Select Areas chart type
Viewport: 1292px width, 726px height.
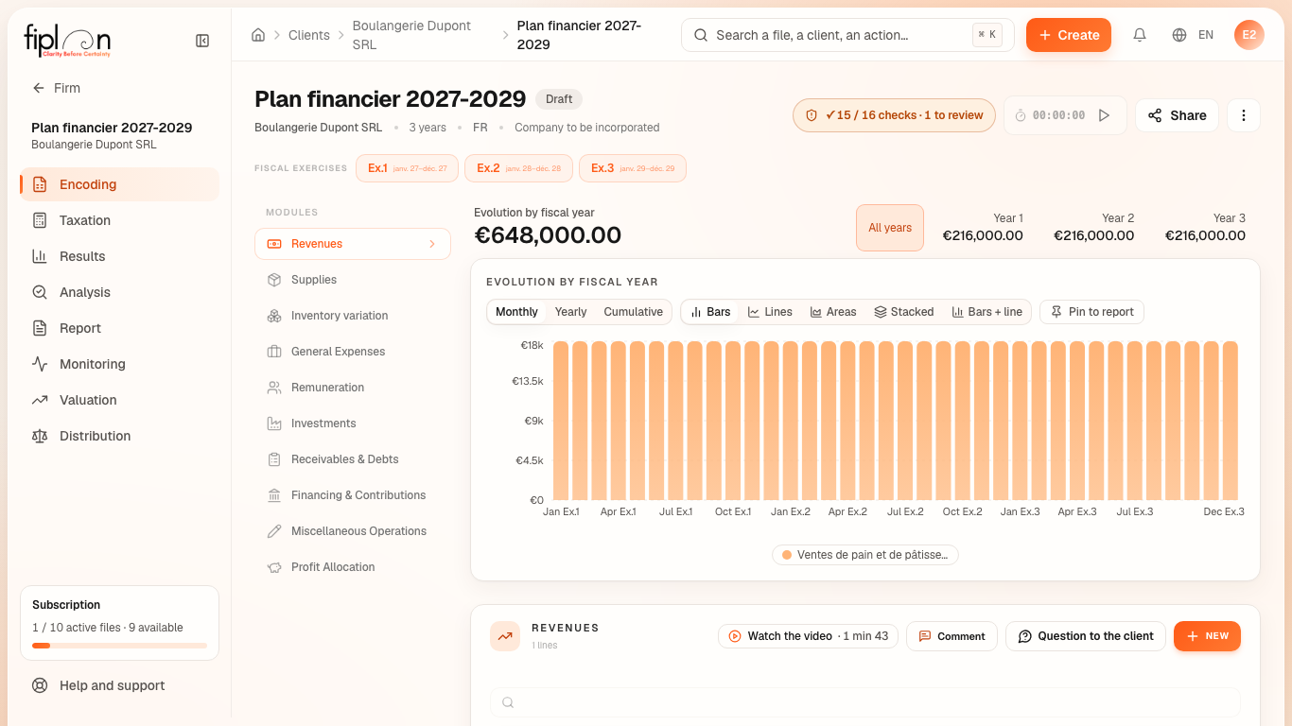pyautogui.click(x=833, y=312)
